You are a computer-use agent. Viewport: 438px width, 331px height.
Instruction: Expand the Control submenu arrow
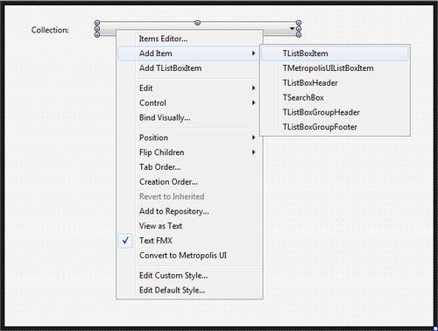click(x=253, y=102)
